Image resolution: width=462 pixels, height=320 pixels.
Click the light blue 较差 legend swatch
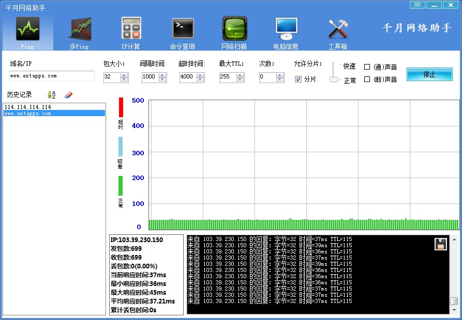pyautogui.click(x=121, y=147)
